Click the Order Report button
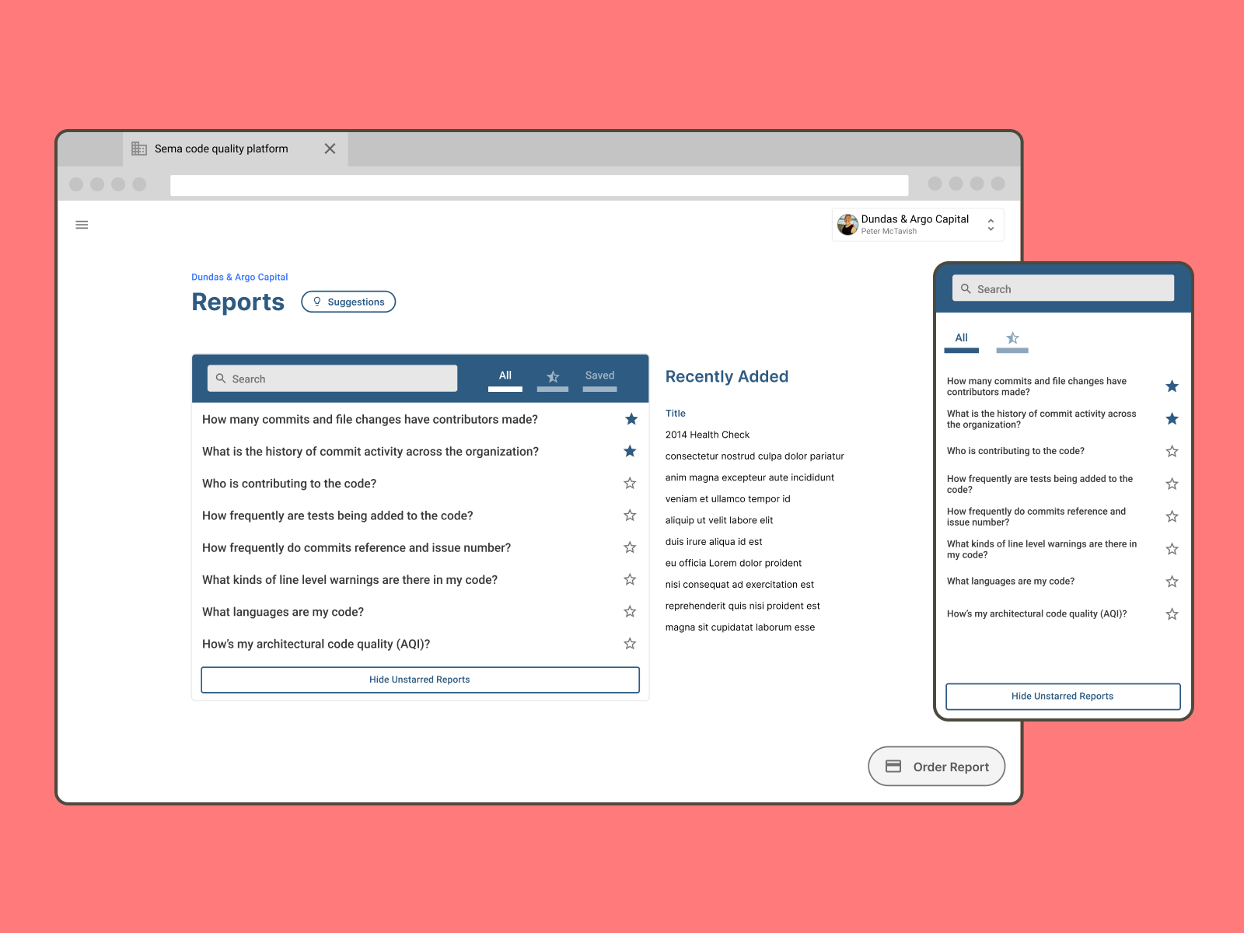This screenshot has height=933, width=1244. point(936,767)
